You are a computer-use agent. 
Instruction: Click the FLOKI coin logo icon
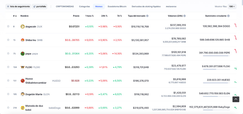pyautogui.click(x=23, y=67)
